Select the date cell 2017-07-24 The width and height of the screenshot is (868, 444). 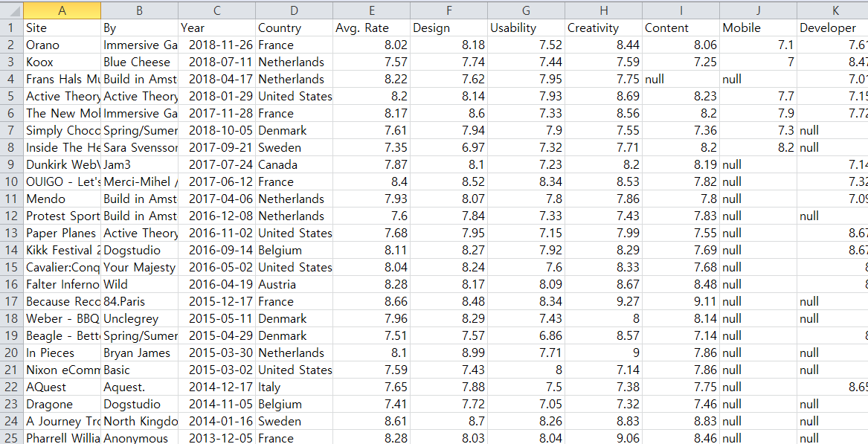[x=217, y=164]
